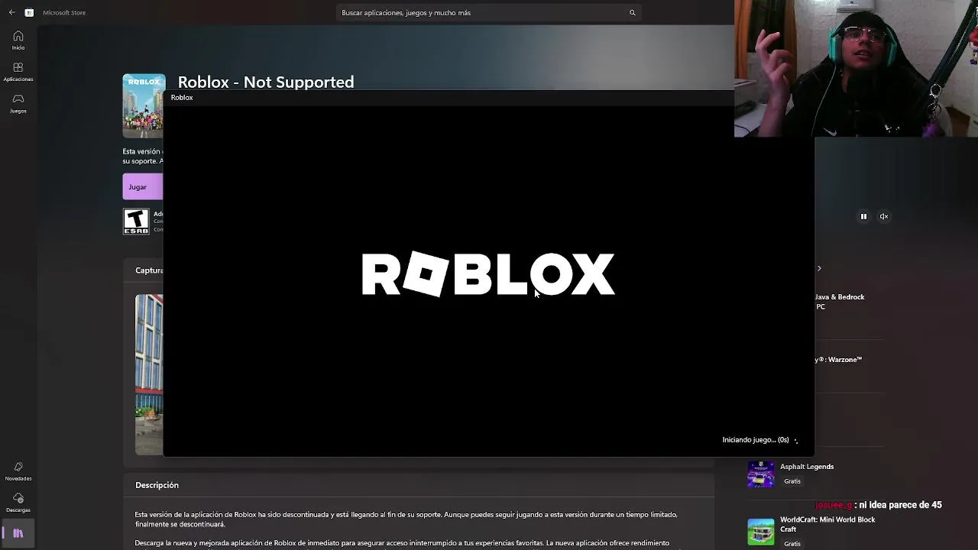Open the library icon in the sidebar
This screenshot has width=978, height=550.
point(18,533)
